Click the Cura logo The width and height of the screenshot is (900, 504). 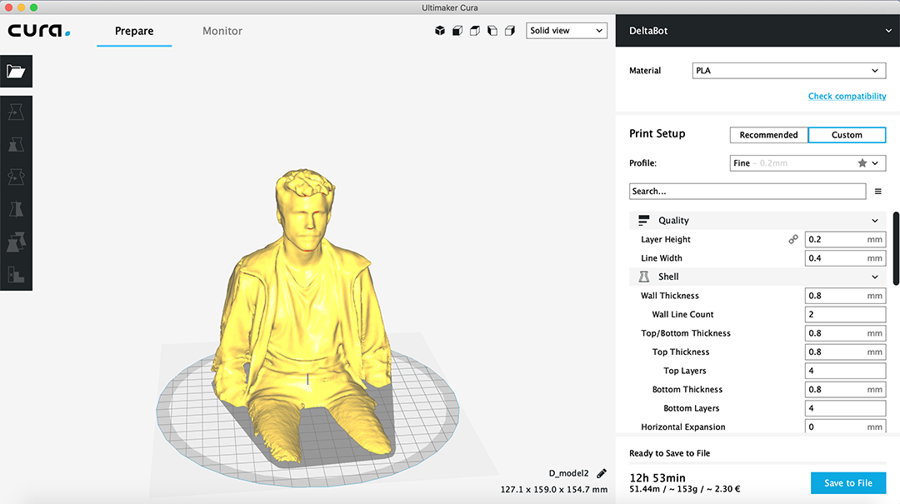point(39,31)
